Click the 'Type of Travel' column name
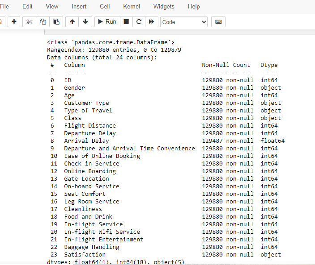Image resolution: width=315 pixels, height=265 pixels. [x=88, y=111]
